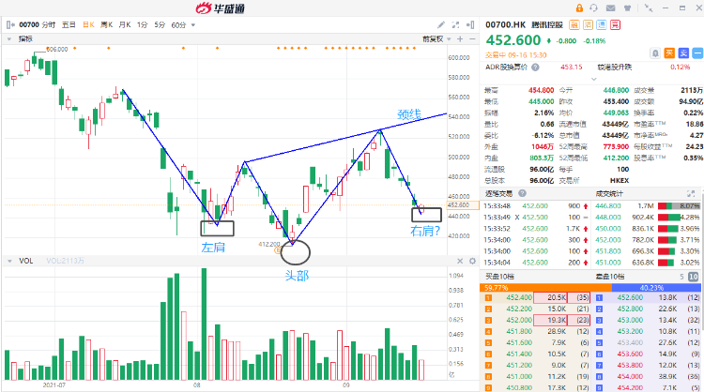The height and width of the screenshot is (392, 704).
Task: Expand 指标 indicator dropdown arrow
Action: coord(9,39)
